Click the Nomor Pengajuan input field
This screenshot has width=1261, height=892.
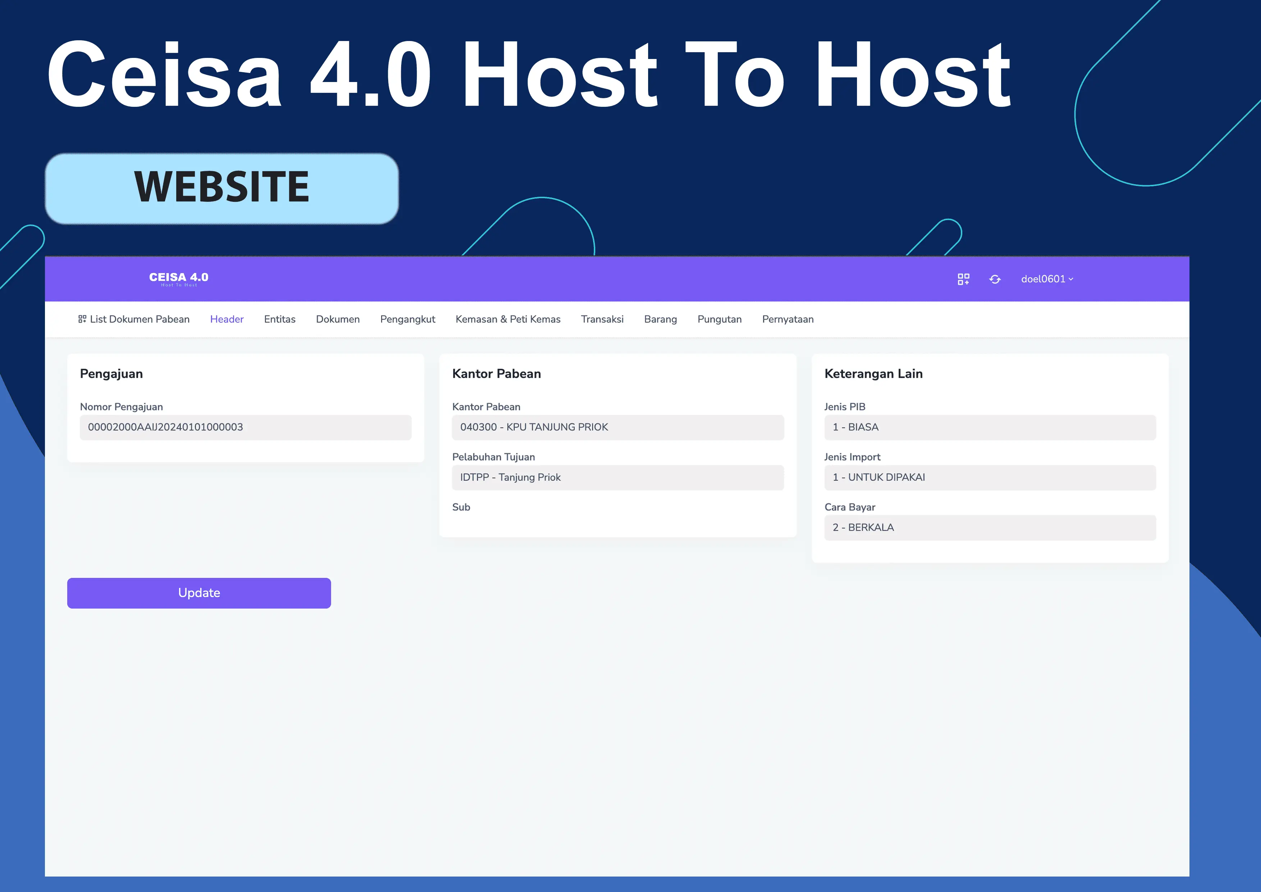click(x=246, y=427)
